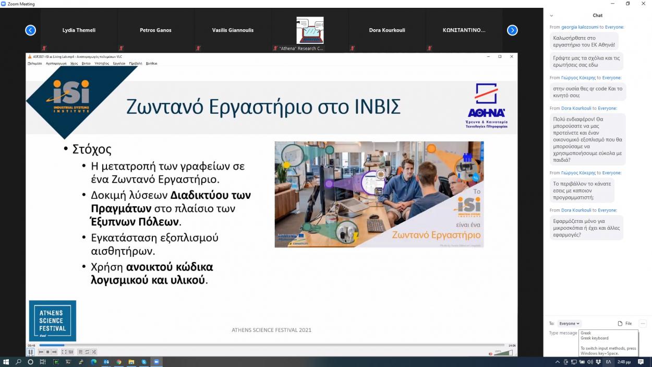Screen dimensions: 652x367
Task: Toggle VLC fullscreen mode
Action: [64, 352]
